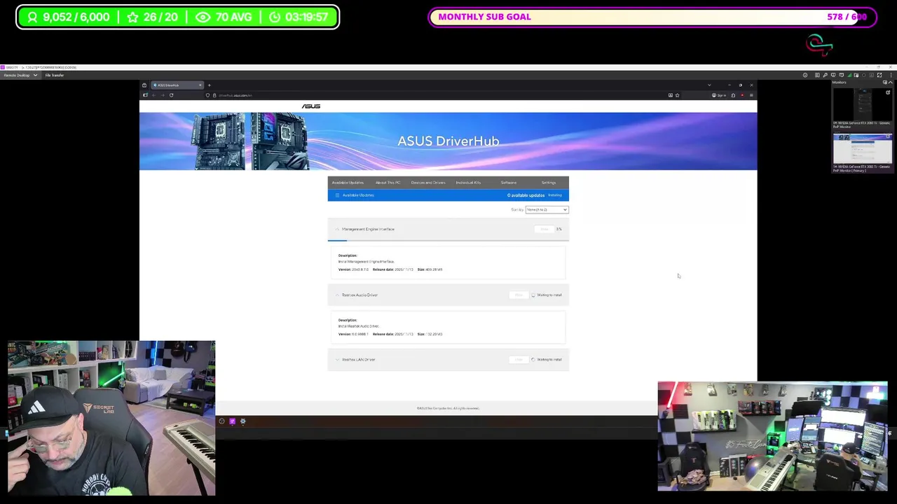Image resolution: width=897 pixels, height=504 pixels.
Task: Click the chat bubble icon in the remote toolbar
Action: (841, 75)
